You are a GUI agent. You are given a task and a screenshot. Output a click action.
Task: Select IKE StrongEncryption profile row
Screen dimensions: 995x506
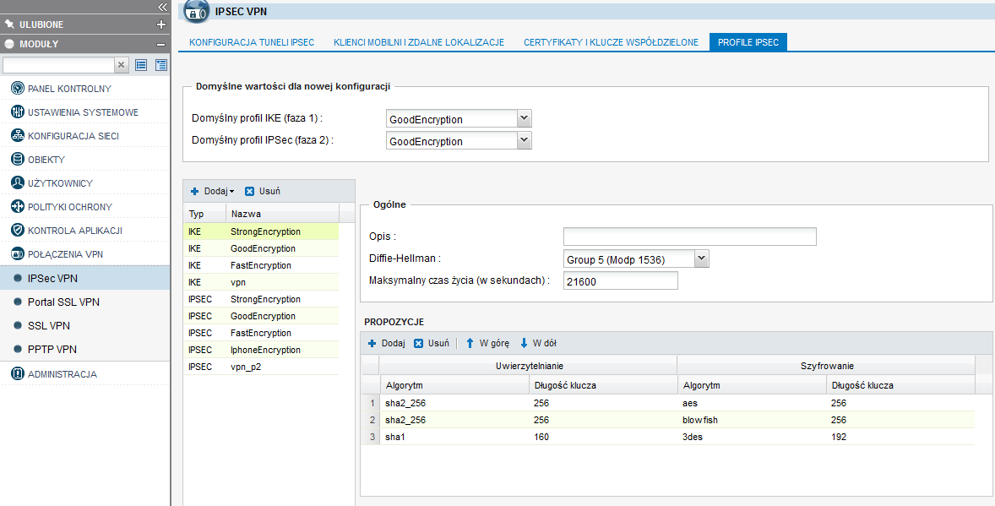(261, 231)
